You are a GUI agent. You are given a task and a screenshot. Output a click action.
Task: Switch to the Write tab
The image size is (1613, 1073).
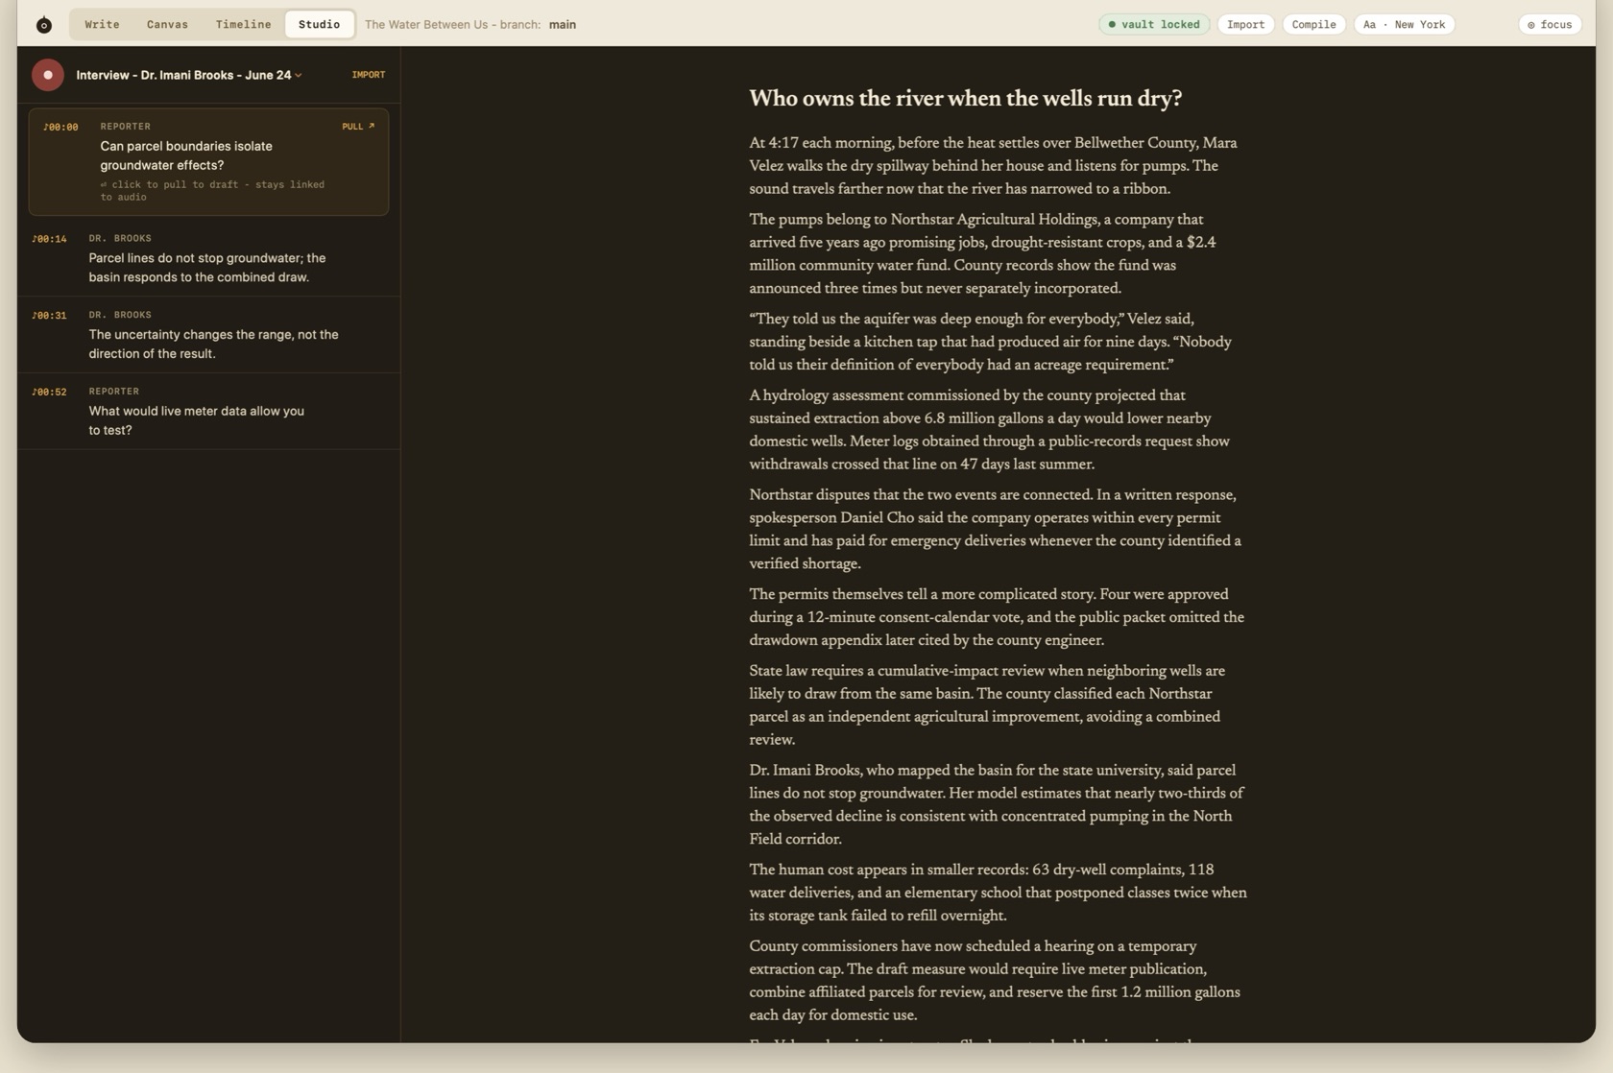(x=103, y=25)
